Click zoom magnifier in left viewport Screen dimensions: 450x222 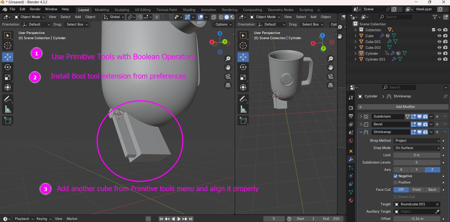[228, 59]
